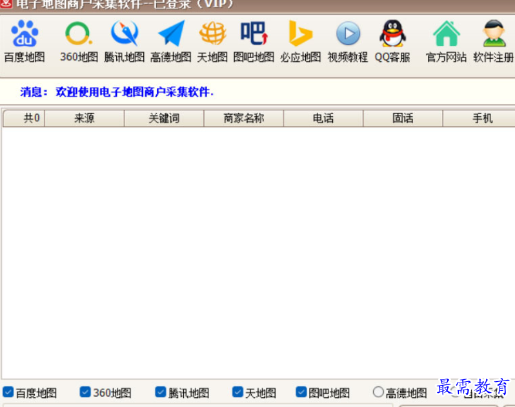Uncheck the 360地图 checkbox
This screenshot has height=407, width=515.
tap(85, 392)
